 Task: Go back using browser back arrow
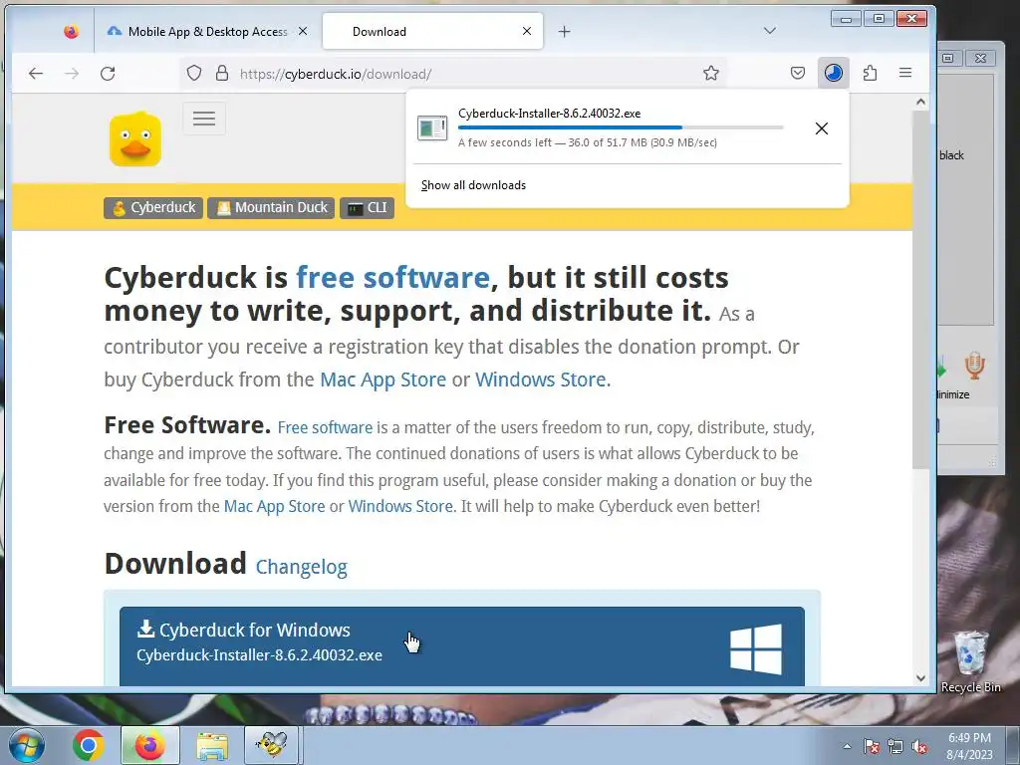tap(36, 74)
